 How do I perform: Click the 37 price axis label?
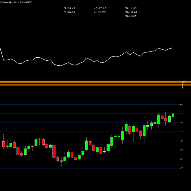click(181, 150)
